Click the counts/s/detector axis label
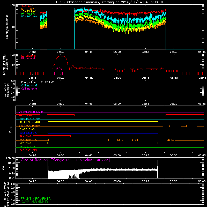Screen dimensions: 207x207 7,27
